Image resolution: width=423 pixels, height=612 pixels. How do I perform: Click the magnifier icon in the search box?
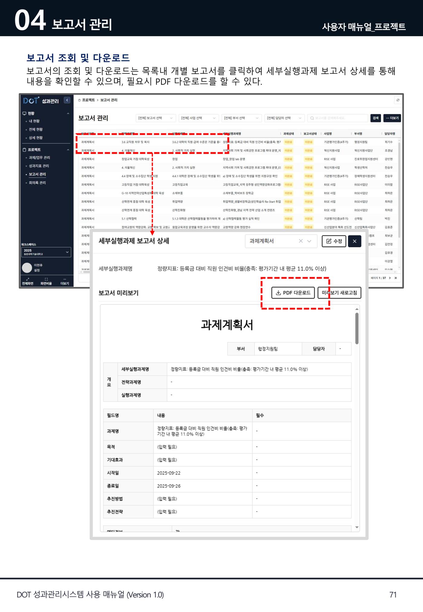click(312, 118)
